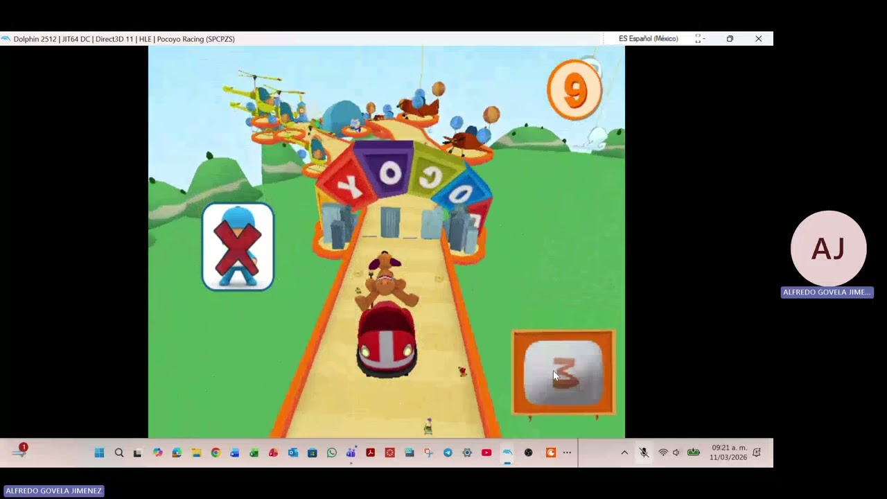Image resolution: width=887 pixels, height=499 pixels.
Task: Restore down the Dolphin window
Action: click(730, 39)
